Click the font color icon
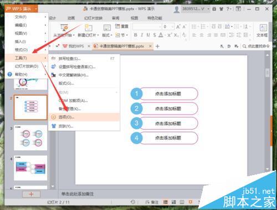Image resolution: width=277 pixels, height=210 pixels. pyautogui.click(x=161, y=35)
